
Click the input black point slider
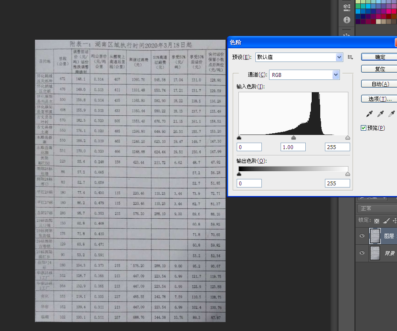[239, 138]
